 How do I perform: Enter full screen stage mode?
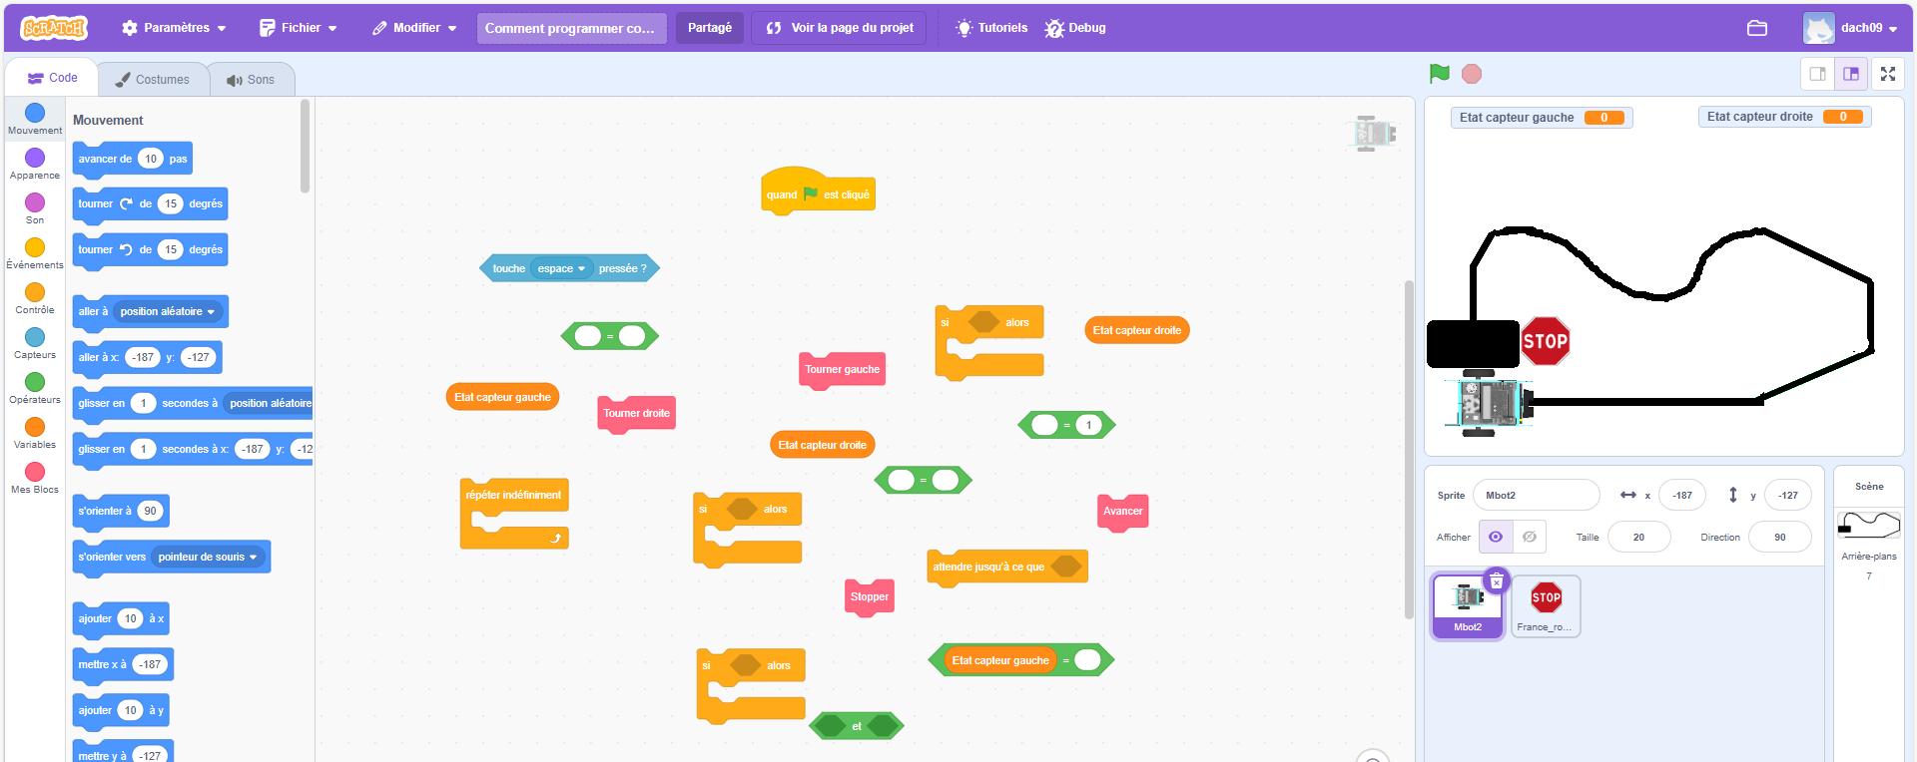[x=1887, y=74]
